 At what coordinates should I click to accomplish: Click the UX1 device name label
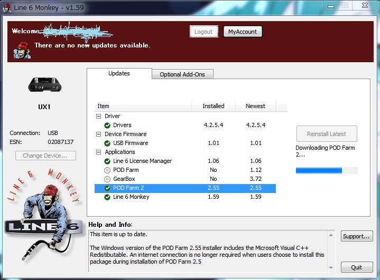click(x=44, y=107)
